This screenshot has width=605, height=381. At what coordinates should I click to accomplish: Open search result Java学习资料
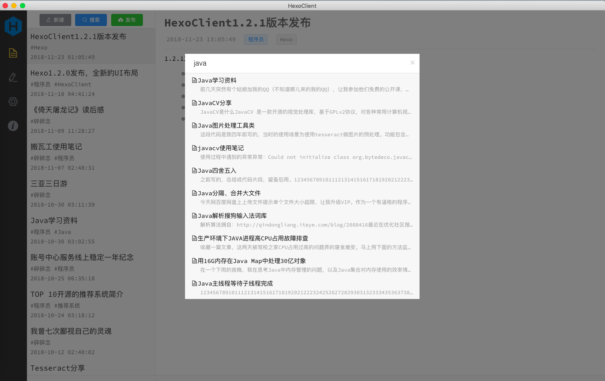[x=302, y=85]
